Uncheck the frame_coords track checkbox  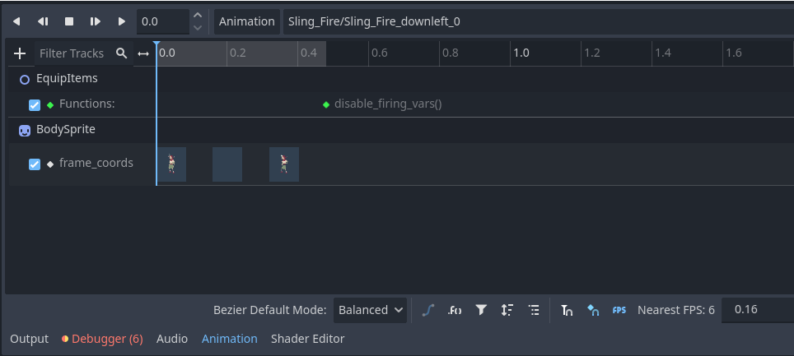[35, 164]
